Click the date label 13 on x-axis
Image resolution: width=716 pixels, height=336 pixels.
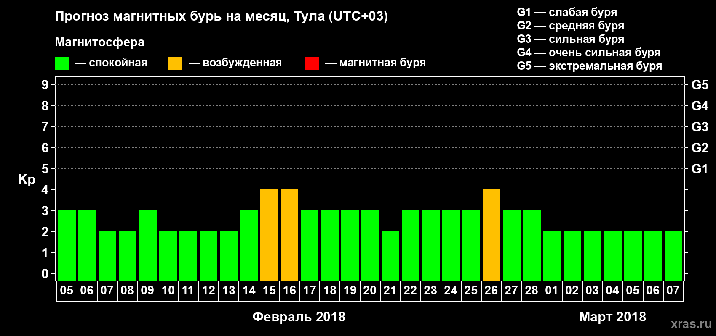tap(229, 291)
